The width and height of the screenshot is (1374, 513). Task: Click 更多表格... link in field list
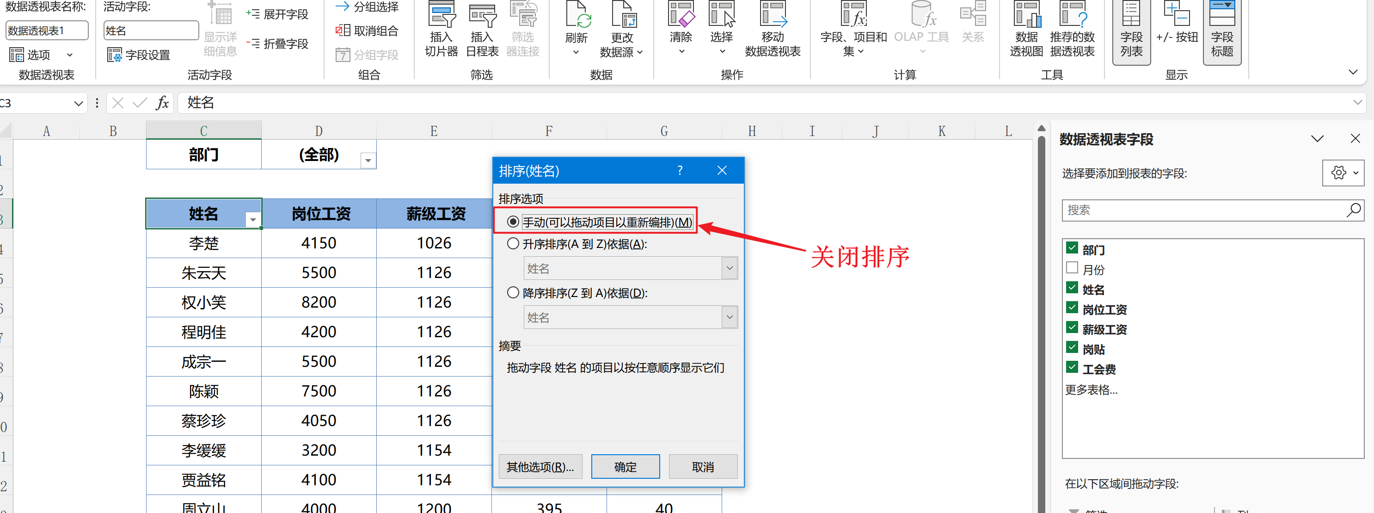pyautogui.click(x=1091, y=390)
